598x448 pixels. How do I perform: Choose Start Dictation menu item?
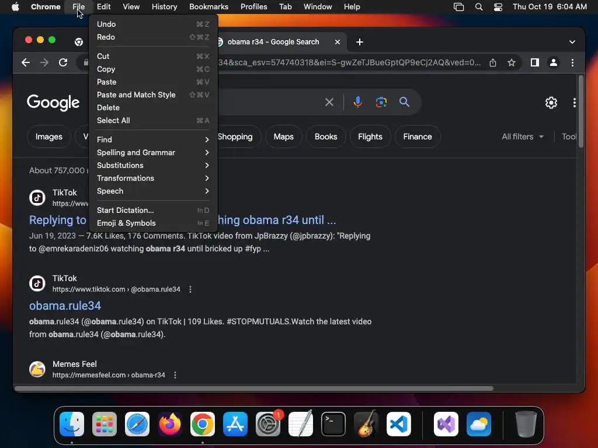(153, 210)
